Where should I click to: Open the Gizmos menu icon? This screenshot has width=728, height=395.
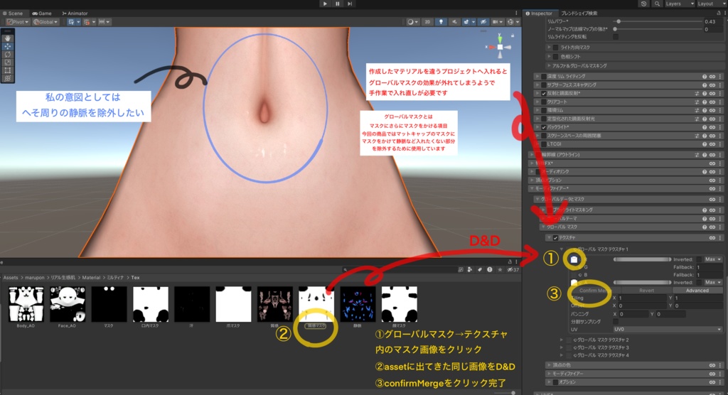510,22
